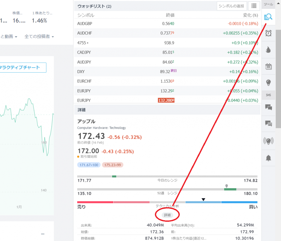Image resolution: width=281 pixels, height=241 pixels.
Task: Click the technical analysis sell-buy gauge
Action: point(167,202)
